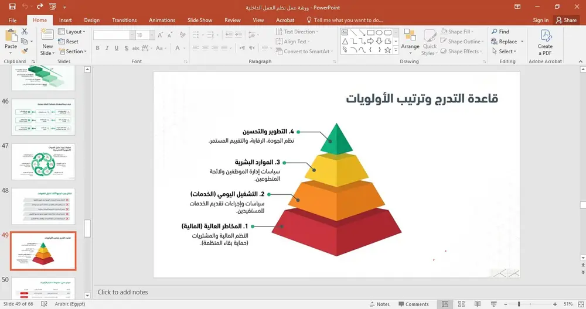Select the star shape in shapes gallery

(x=387, y=50)
